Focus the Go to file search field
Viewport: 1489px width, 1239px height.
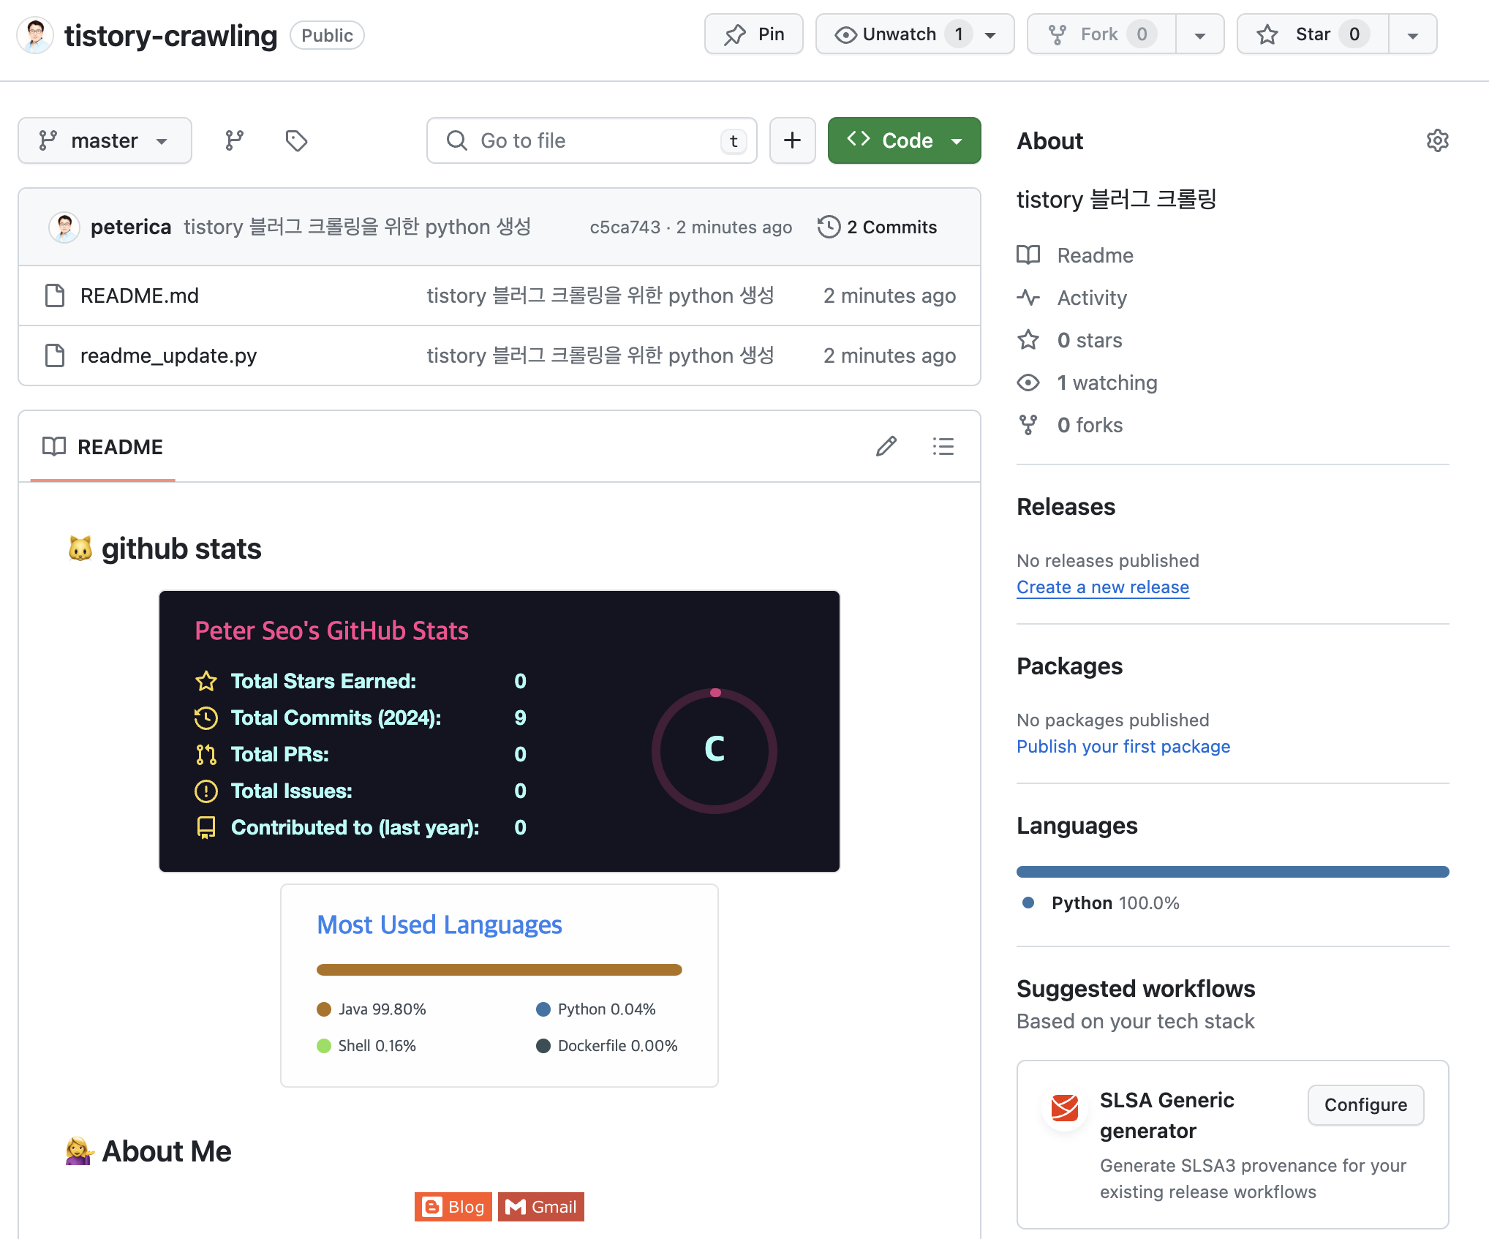591,140
